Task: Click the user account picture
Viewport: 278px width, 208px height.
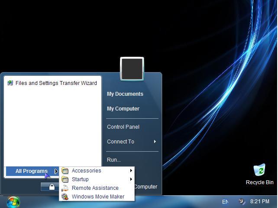Action: tap(132, 69)
